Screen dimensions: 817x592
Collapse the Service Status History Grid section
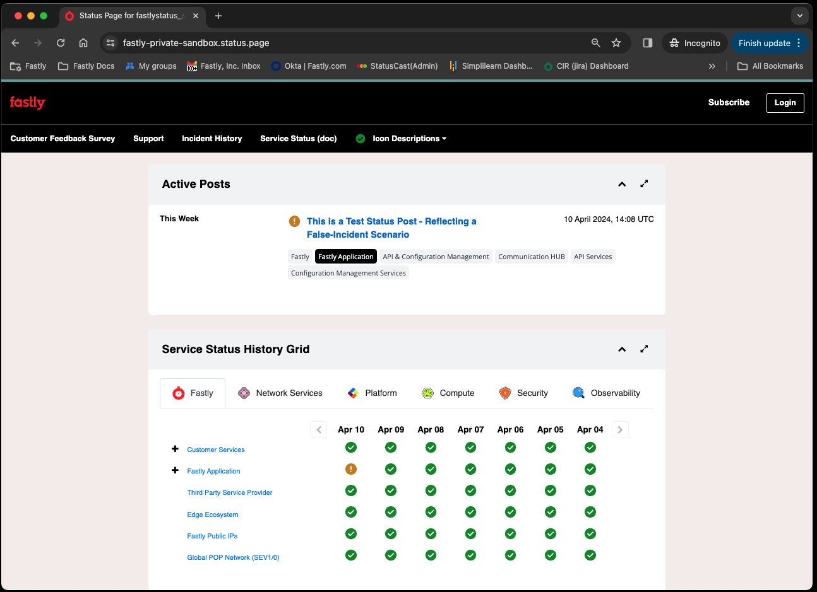click(622, 349)
